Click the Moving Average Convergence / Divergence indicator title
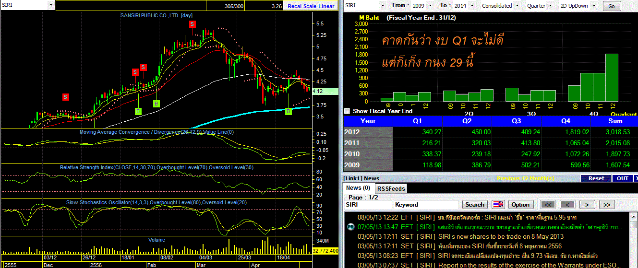Viewport: 638px width, 268px height. [156, 132]
